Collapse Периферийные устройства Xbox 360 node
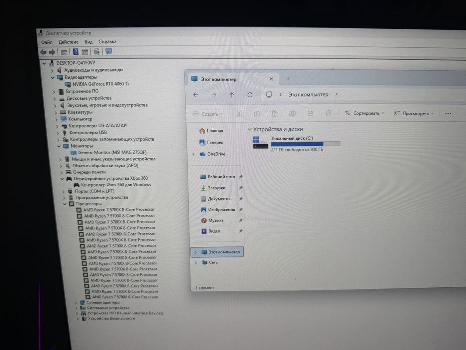The image size is (466, 350). [62, 179]
